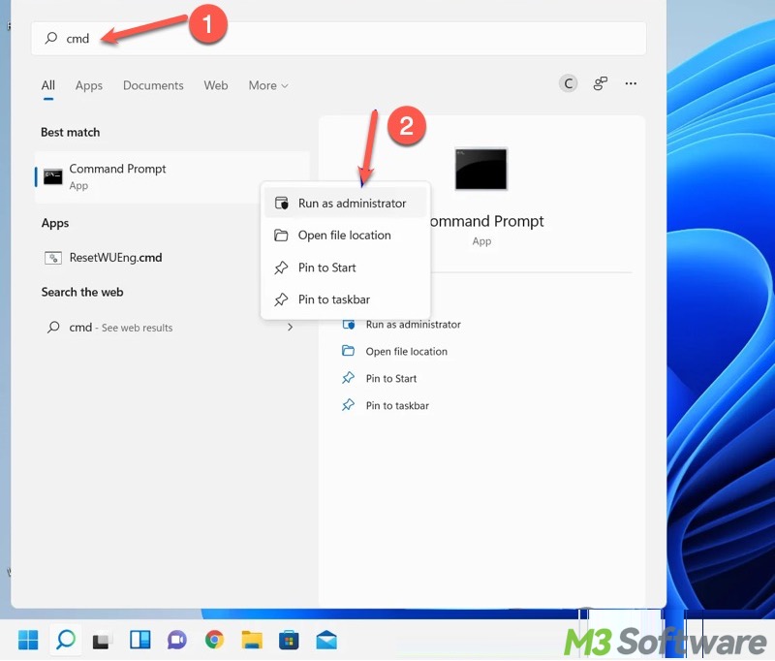This screenshot has width=775, height=661.
Task: Switch to the Apps tab
Action: (89, 85)
